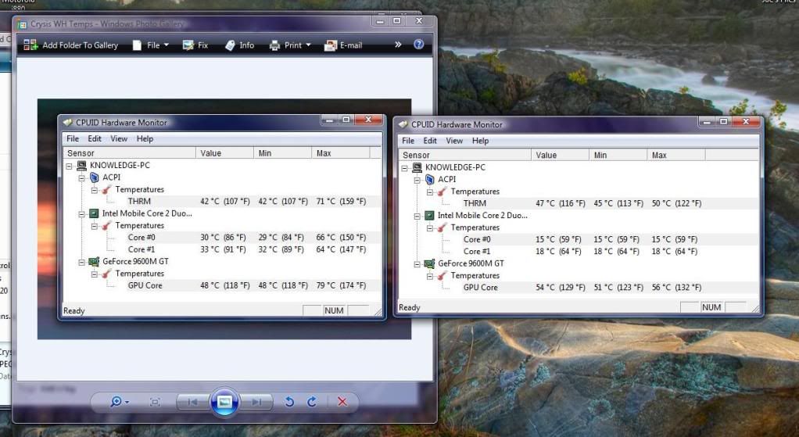Click NUM indicator in right monitor status bar
Viewport: 799px width, 437px height.
[x=711, y=307]
